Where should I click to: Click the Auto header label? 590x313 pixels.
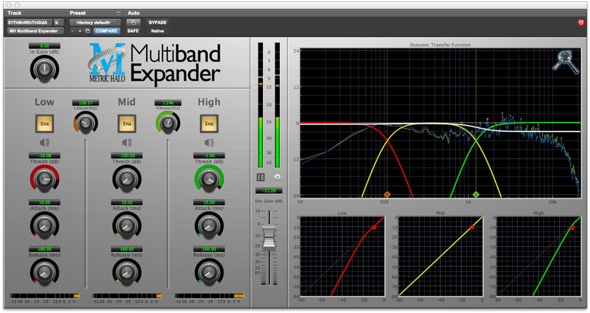(134, 13)
